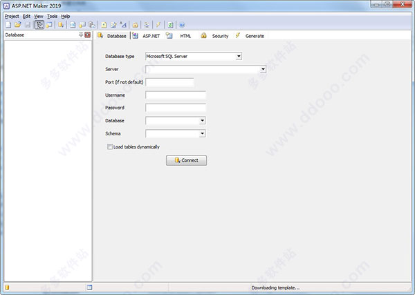Click the yellow database cylinder with arrow toolbar icon
Viewport: 415px width, 295px height.
pyautogui.click(x=61, y=25)
